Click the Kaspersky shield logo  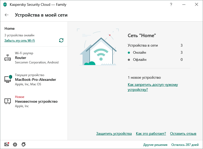click(x=5, y=4)
